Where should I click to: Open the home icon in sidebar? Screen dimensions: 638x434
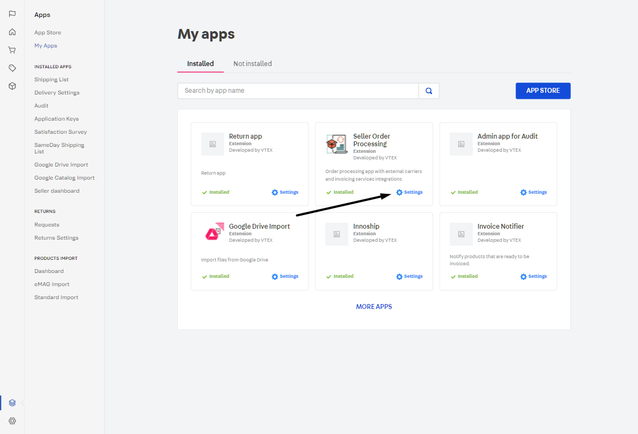pos(12,32)
